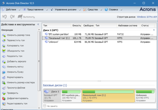Viewport: 158px width, 110px height.
Task: Sort by the Емкость column header
Action: [x=77, y=26]
